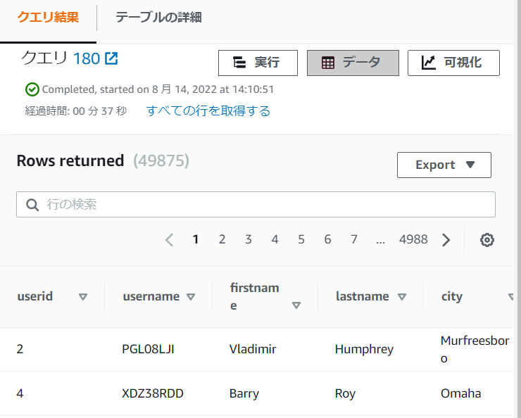
Task: Show the データ view
Action: (353, 63)
